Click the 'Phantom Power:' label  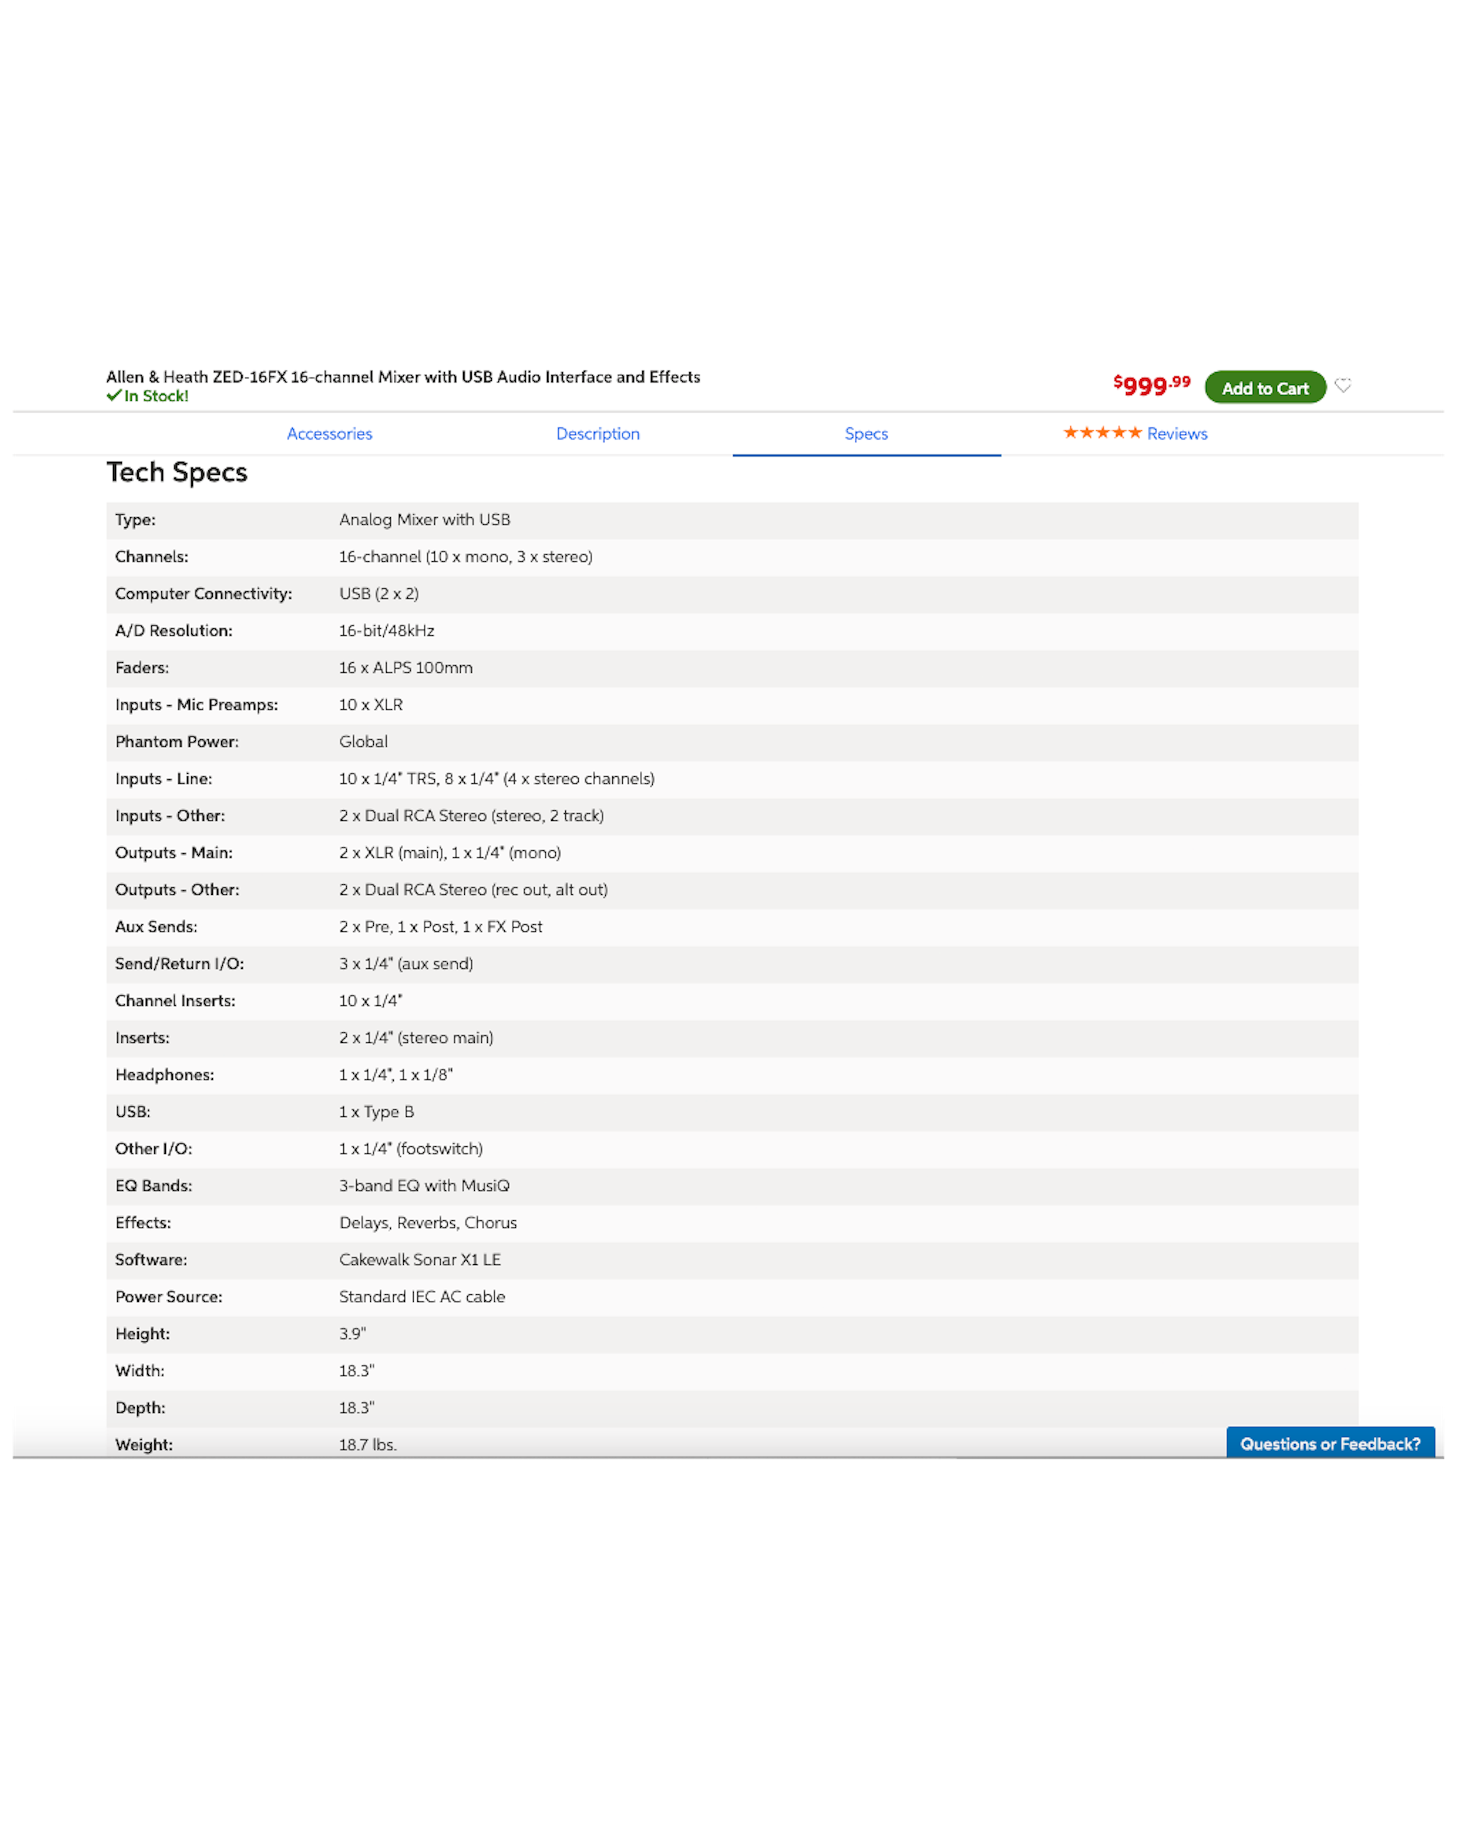(176, 742)
